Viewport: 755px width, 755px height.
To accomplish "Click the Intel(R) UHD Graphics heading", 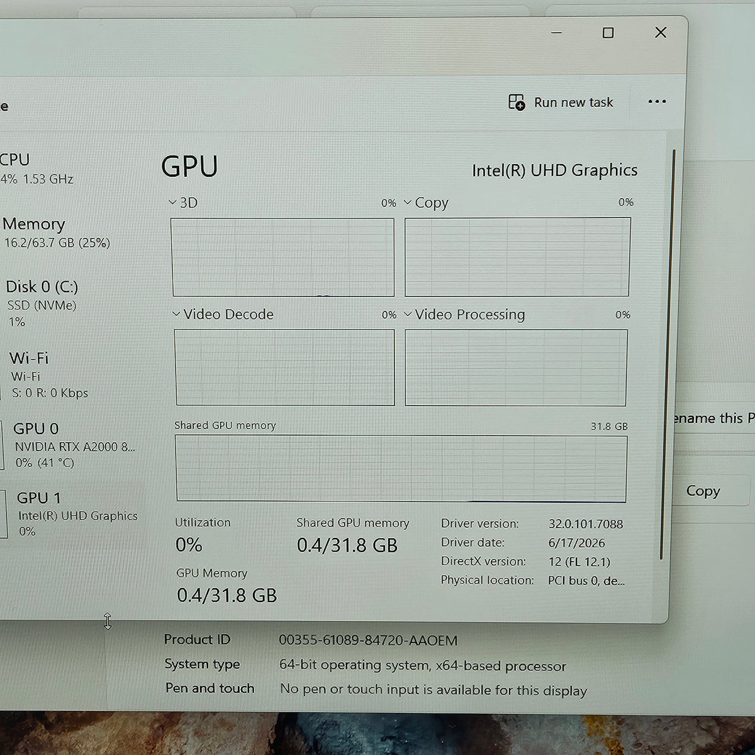I will (554, 171).
